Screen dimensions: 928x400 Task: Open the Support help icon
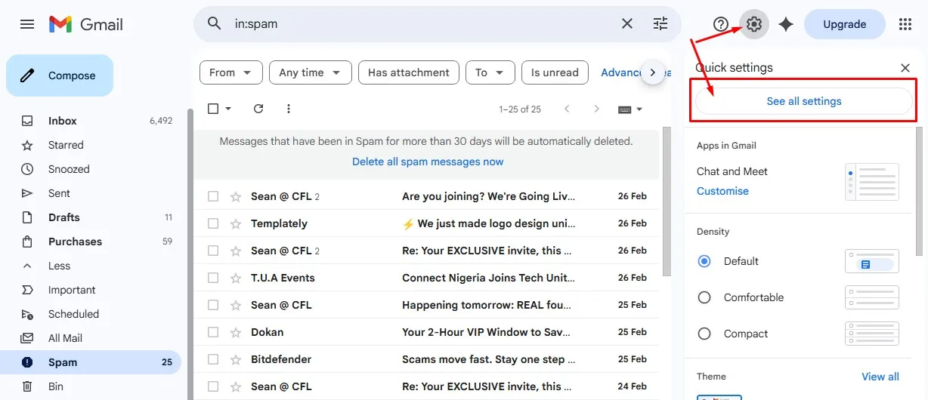click(722, 24)
